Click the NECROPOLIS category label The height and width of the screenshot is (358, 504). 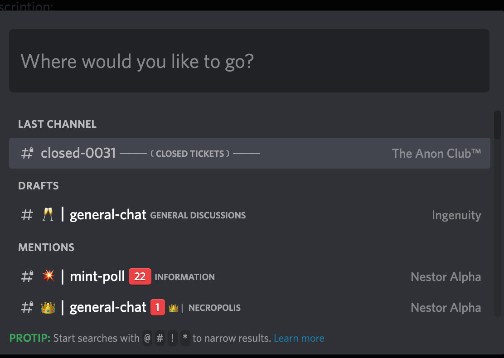coord(214,308)
